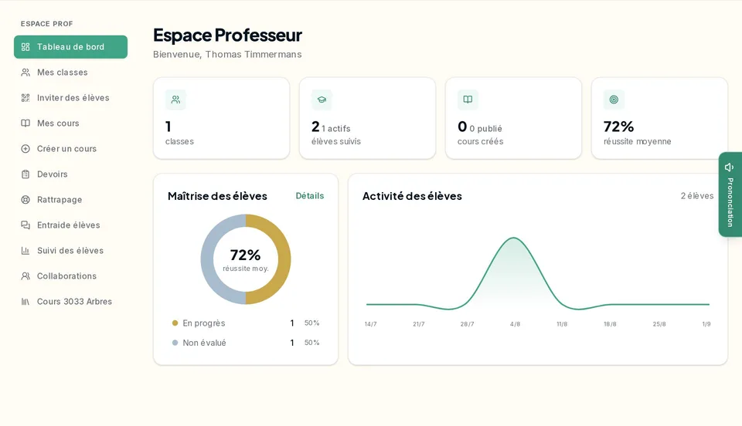
Task: Click the Créer un cours plus icon
Action: click(26, 149)
